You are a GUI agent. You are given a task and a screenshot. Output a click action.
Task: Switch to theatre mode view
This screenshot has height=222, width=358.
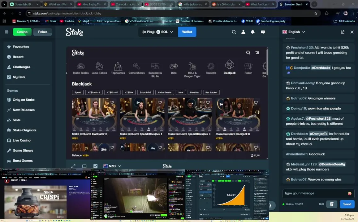click(84, 166)
